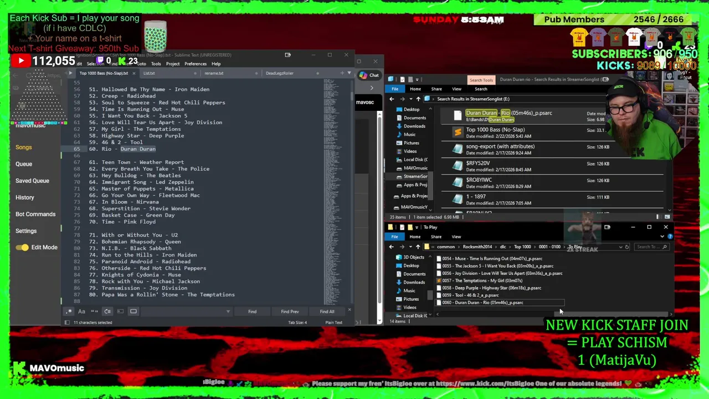Toggle highlight matches option in Find panel
The width and height of the screenshot is (709, 399).
[133, 311]
